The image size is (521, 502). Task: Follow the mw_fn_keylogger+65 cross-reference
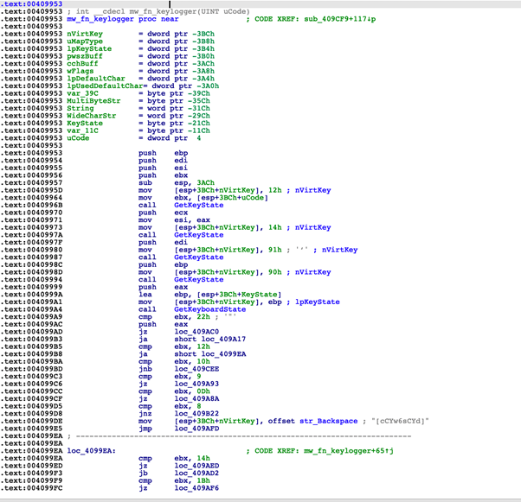tap(349, 450)
